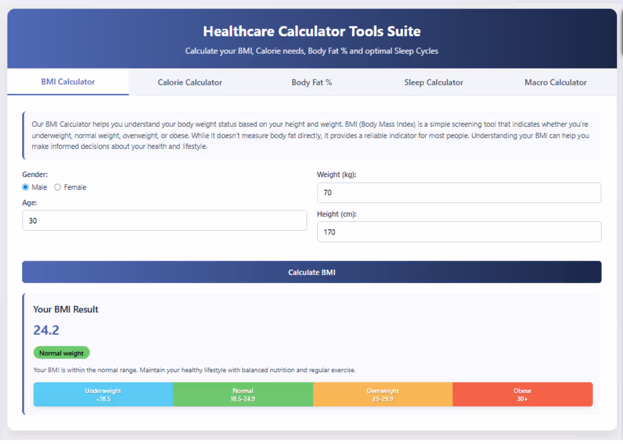The height and width of the screenshot is (444, 623).
Task: Open the Macro Calculator tab
Action: click(555, 82)
